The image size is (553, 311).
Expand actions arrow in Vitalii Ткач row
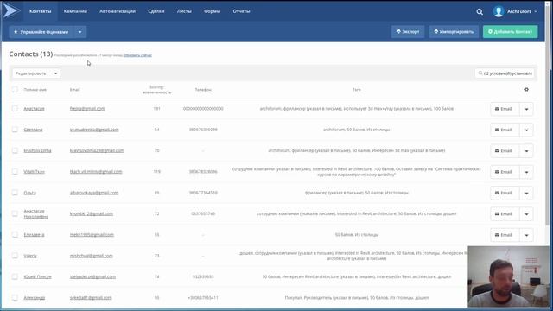point(526,172)
